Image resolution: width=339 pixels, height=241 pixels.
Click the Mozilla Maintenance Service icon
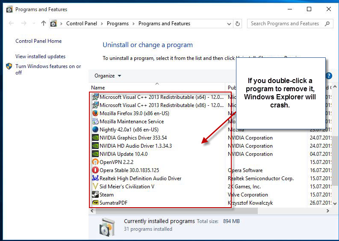(95, 122)
